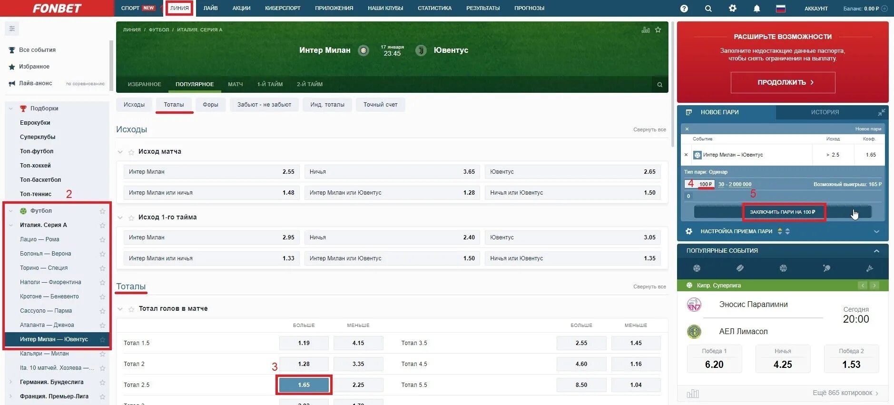Click Продолжить button in red banner
The image size is (894, 405).
click(x=783, y=82)
